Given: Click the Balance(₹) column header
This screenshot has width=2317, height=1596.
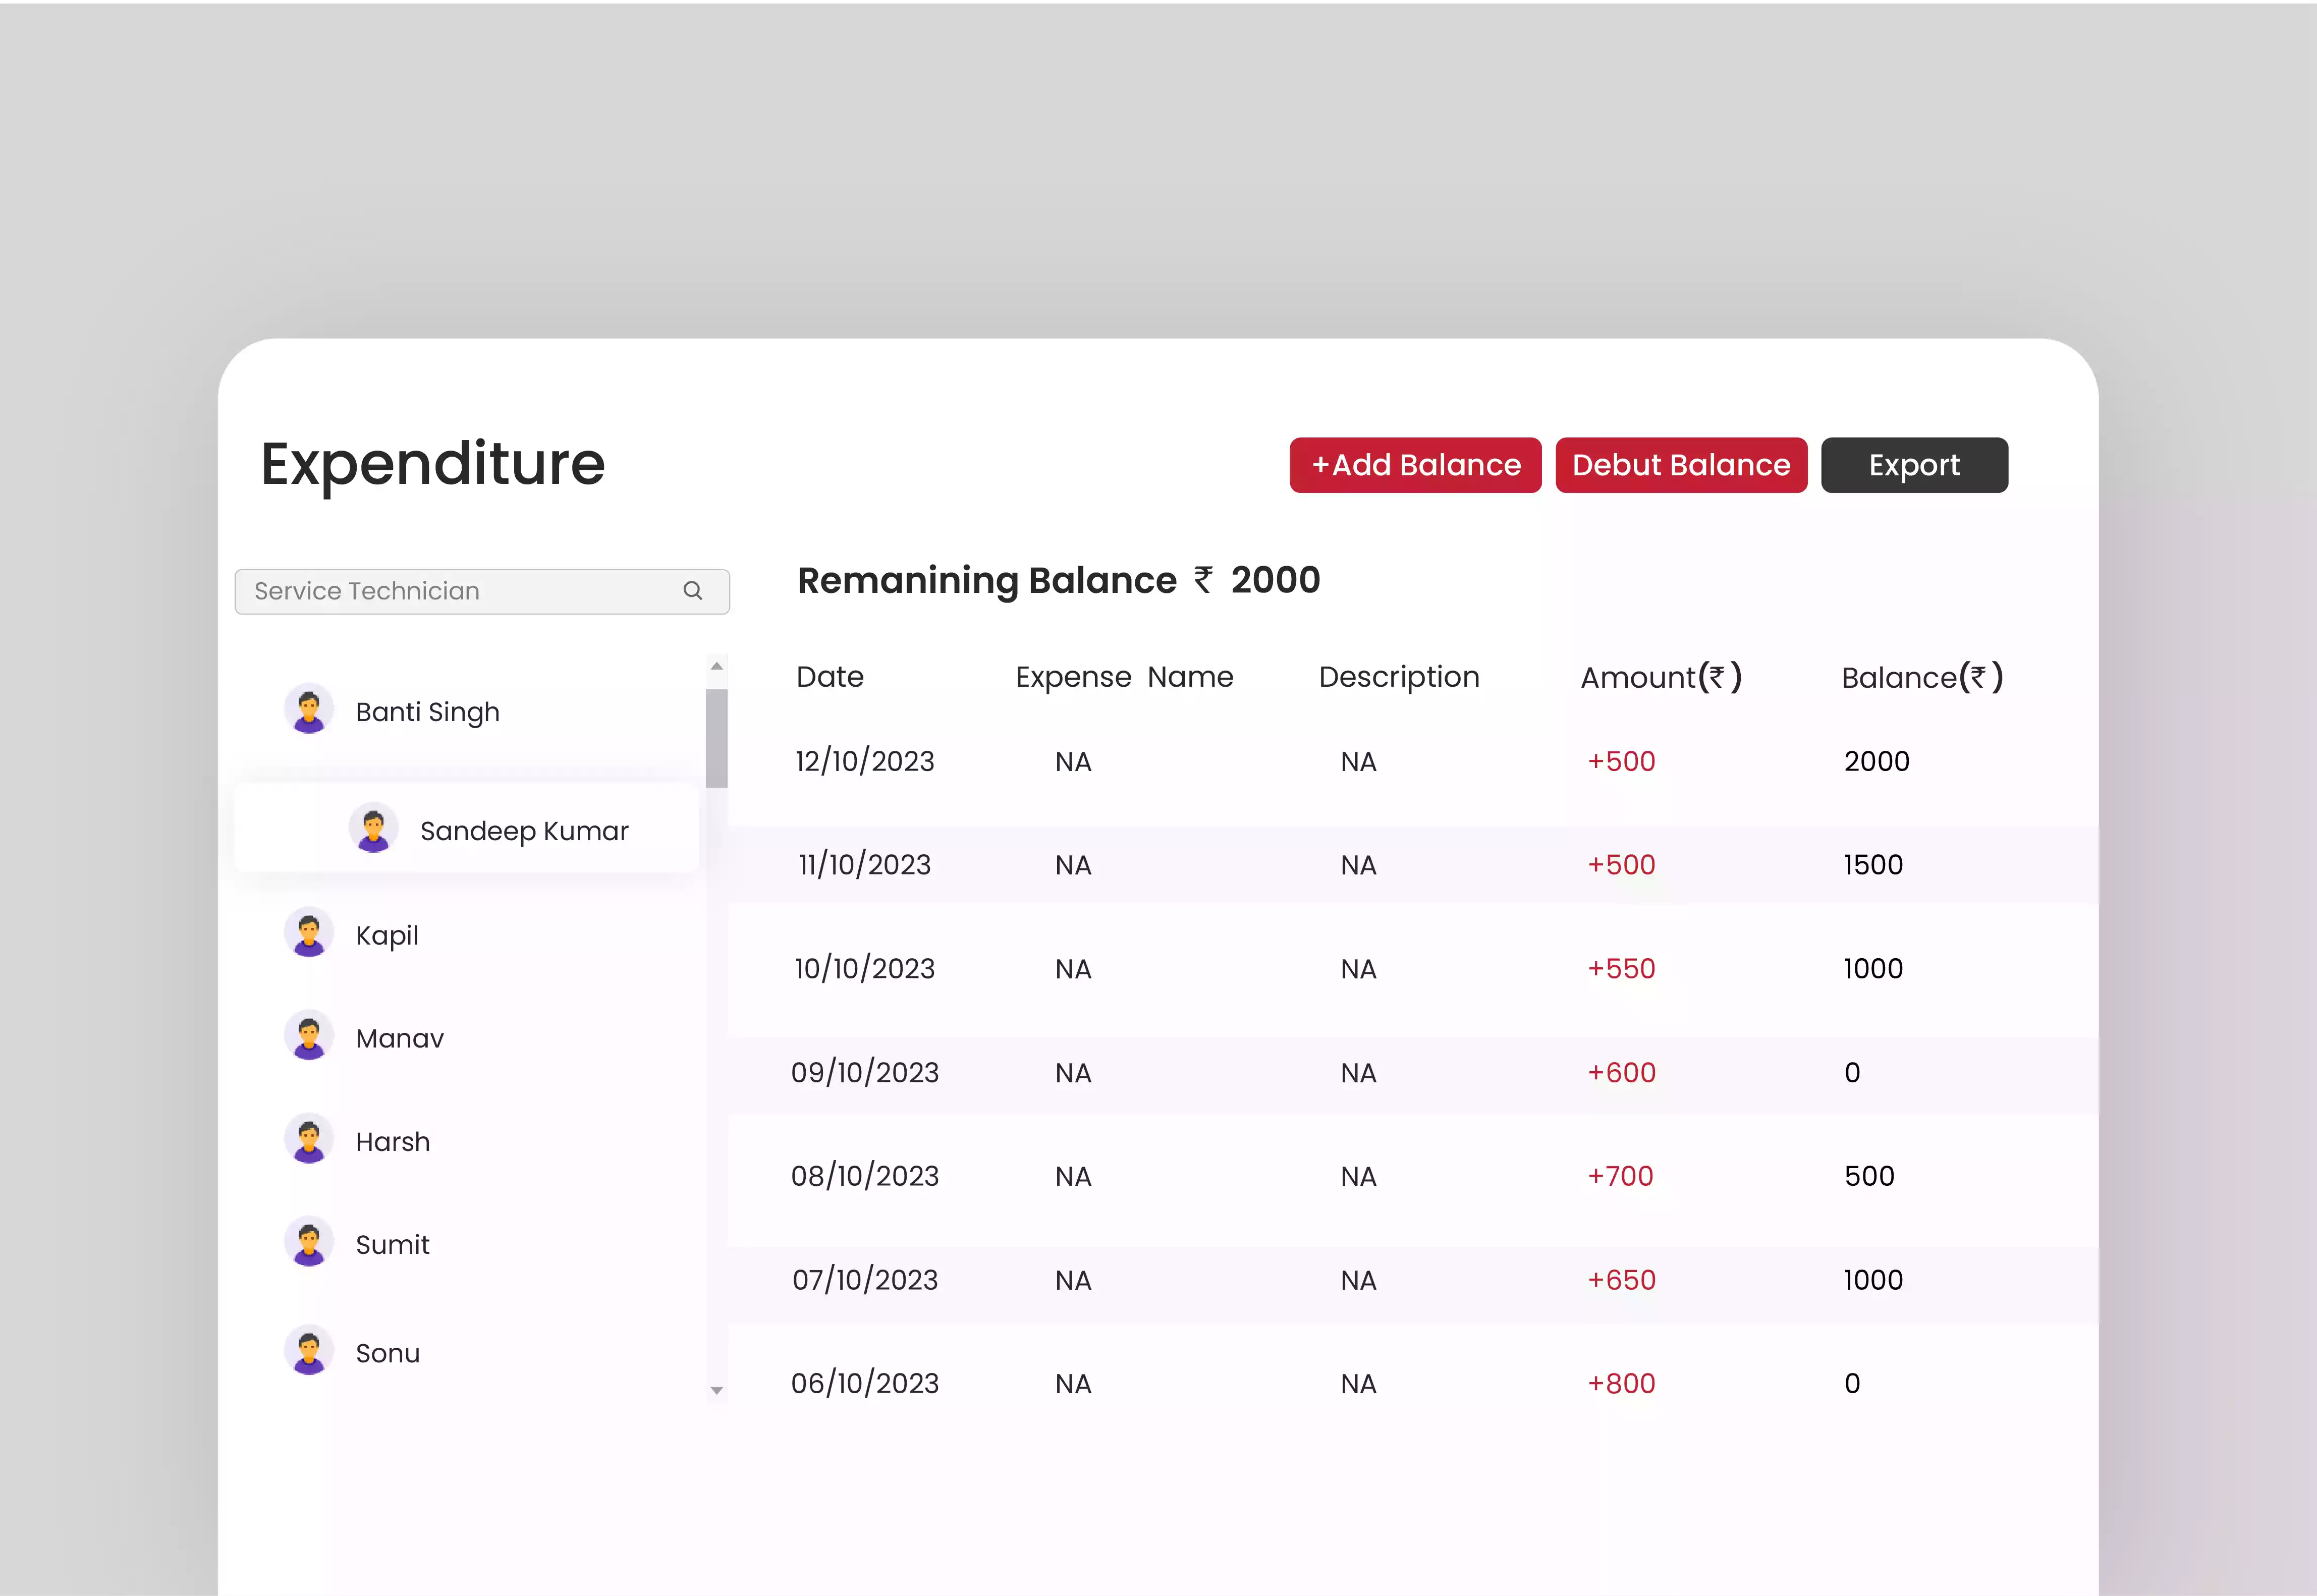Looking at the screenshot, I should 1922,677.
